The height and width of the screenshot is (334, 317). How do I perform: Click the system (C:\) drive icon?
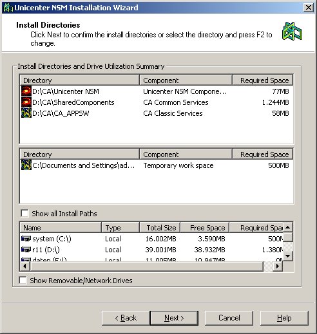pyautogui.click(x=26, y=239)
